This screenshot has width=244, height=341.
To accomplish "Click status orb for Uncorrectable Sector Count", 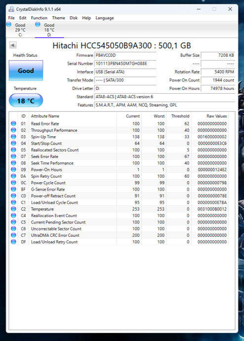I will pos(13,228).
